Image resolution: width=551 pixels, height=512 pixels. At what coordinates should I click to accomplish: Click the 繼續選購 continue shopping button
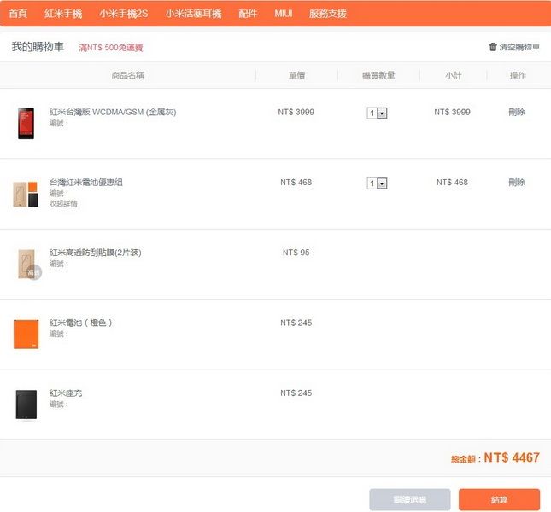click(410, 499)
